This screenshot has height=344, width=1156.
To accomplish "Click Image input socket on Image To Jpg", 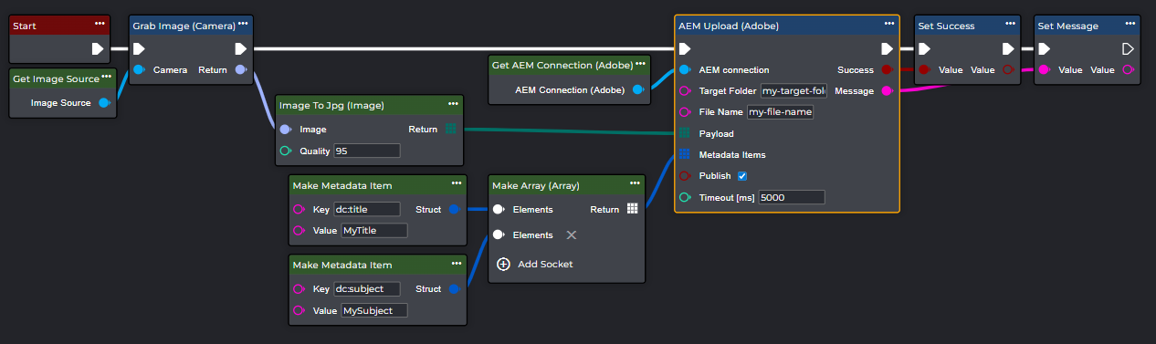I will (x=286, y=130).
